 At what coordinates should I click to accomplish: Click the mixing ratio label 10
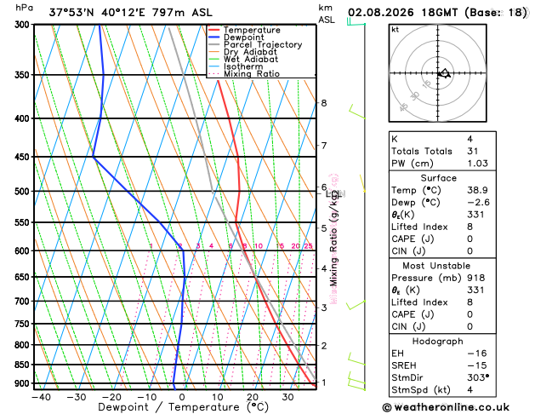259,246
